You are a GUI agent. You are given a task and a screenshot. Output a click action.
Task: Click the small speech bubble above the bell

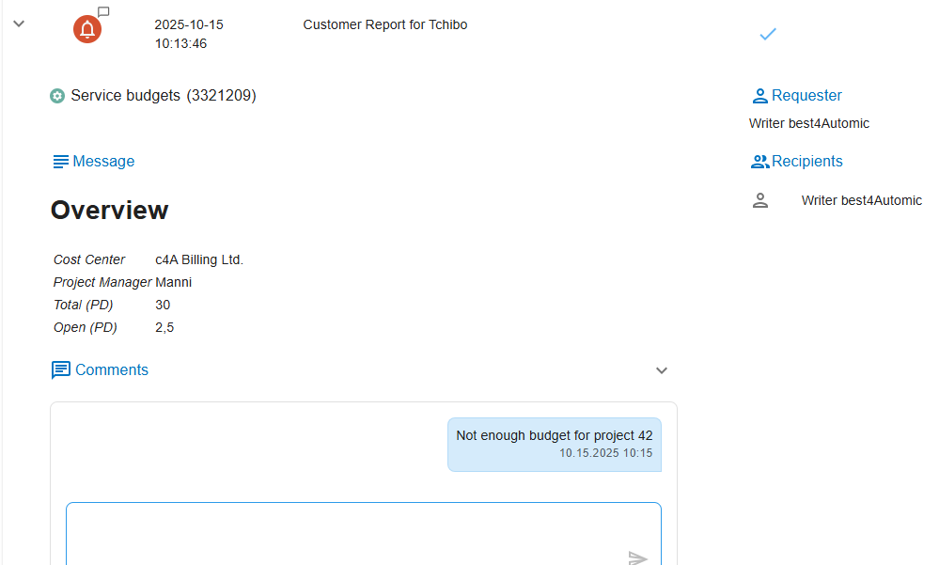pyautogui.click(x=104, y=12)
